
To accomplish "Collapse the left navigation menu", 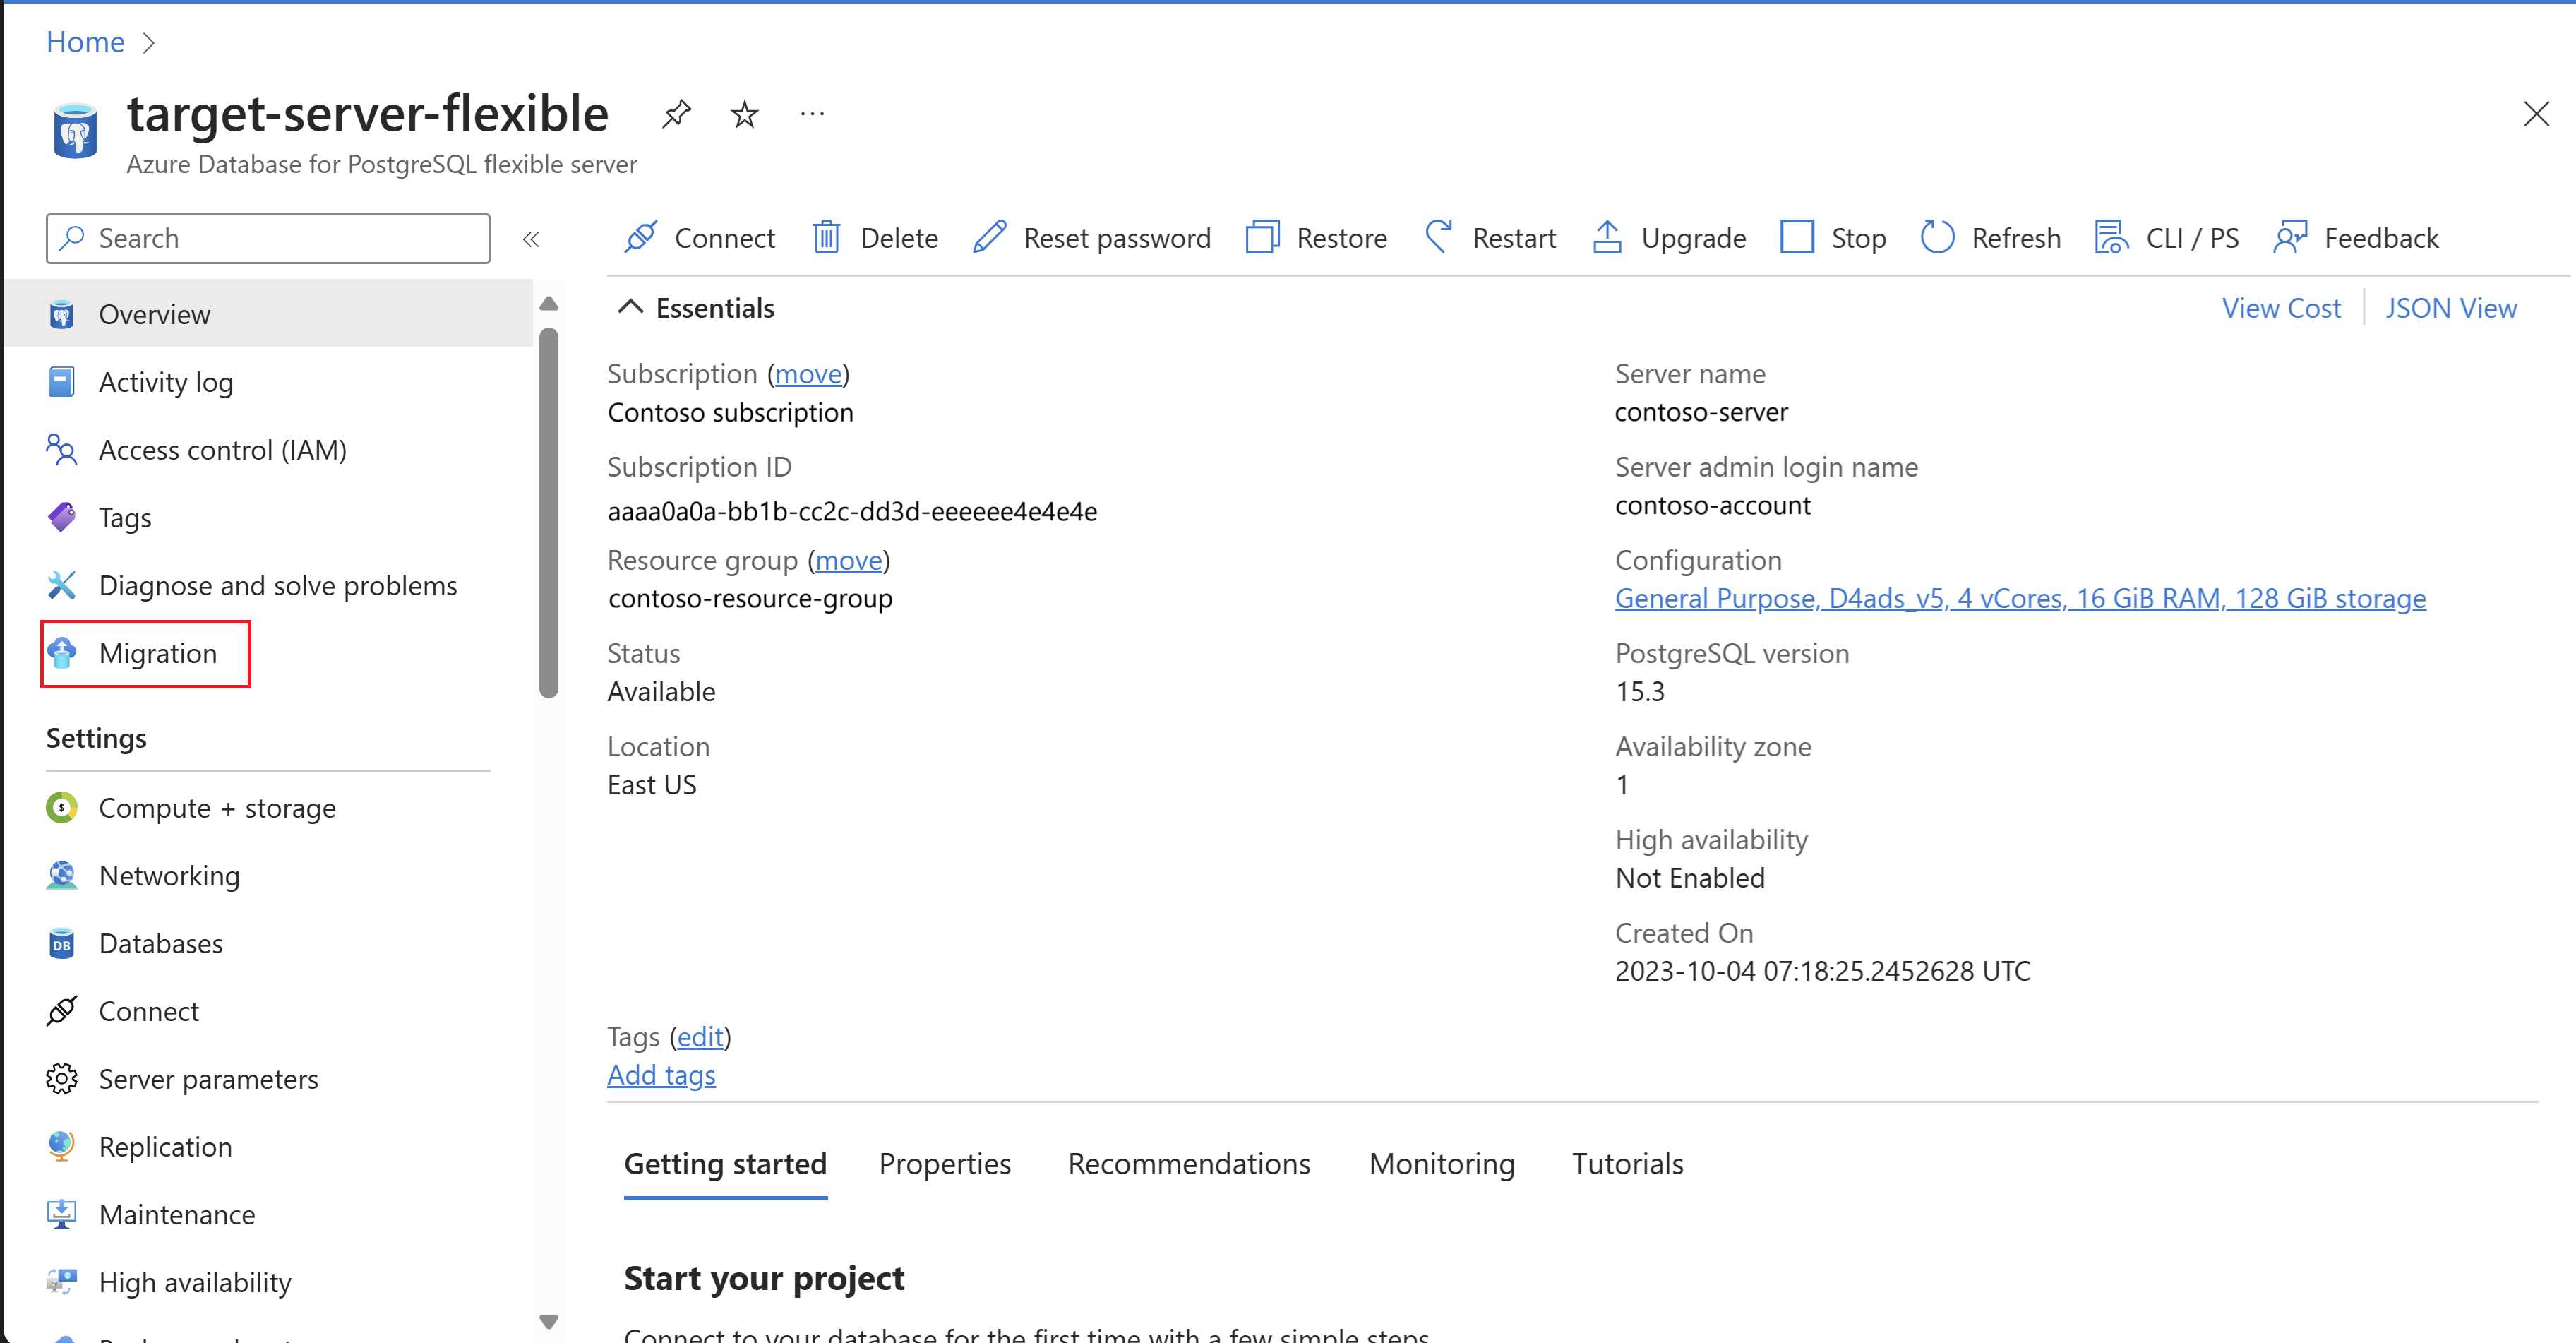I will (531, 239).
